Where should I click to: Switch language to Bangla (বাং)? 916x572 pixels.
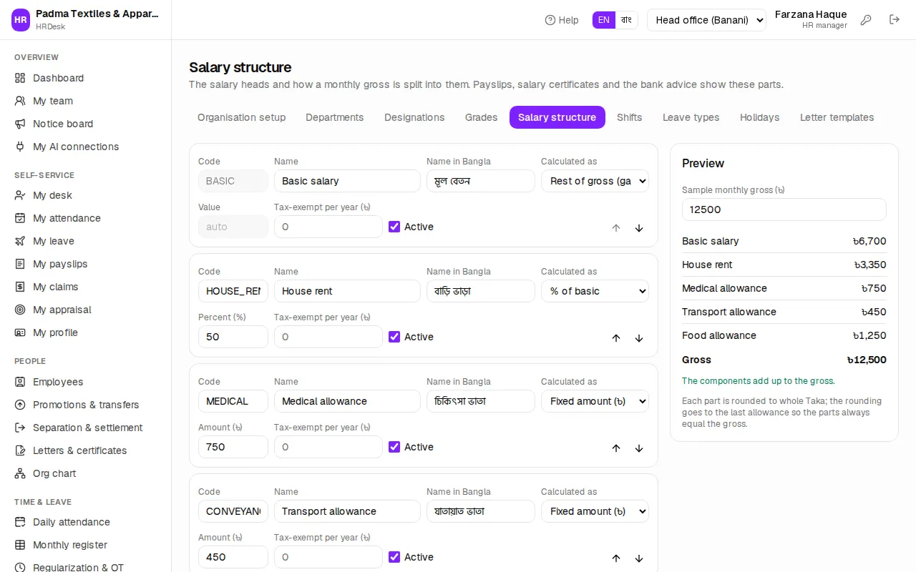[x=626, y=20]
